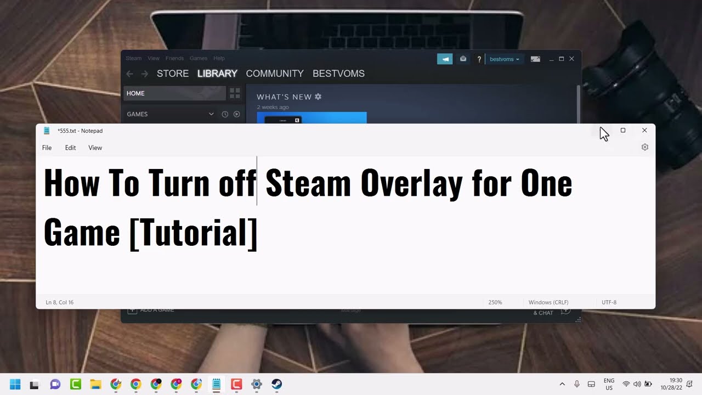Open the View menu in Steam window
This screenshot has width=702, height=395.
point(154,58)
